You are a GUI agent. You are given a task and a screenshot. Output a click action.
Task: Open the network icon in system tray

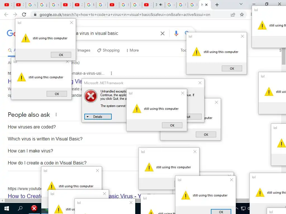tap(243, 208)
